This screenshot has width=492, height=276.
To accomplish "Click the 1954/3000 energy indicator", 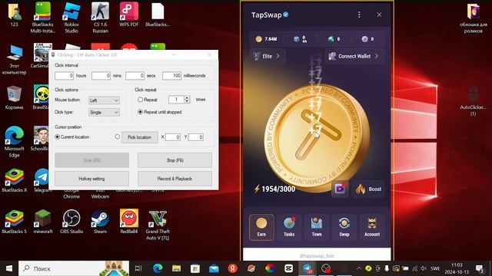I will coord(274,189).
